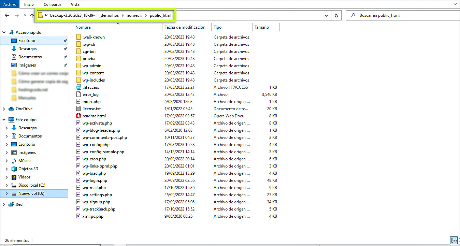
Task: Select the error_log file icon
Action: (x=78, y=94)
